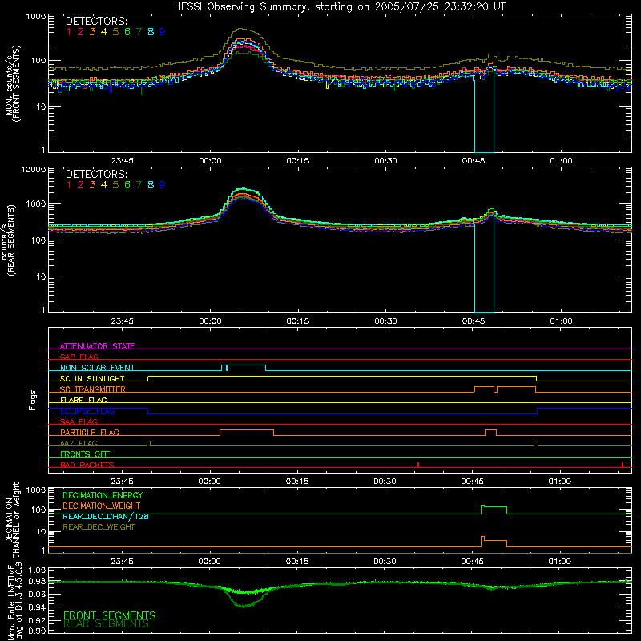The width and height of the screenshot is (641, 641).
Task: Select cyan detector 8 in front segments legend
Action: (x=151, y=32)
